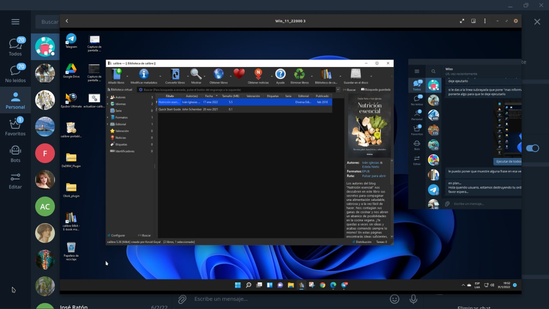Click the Convertir libros toolbar icon
This screenshot has width=549, height=309.
175,74
